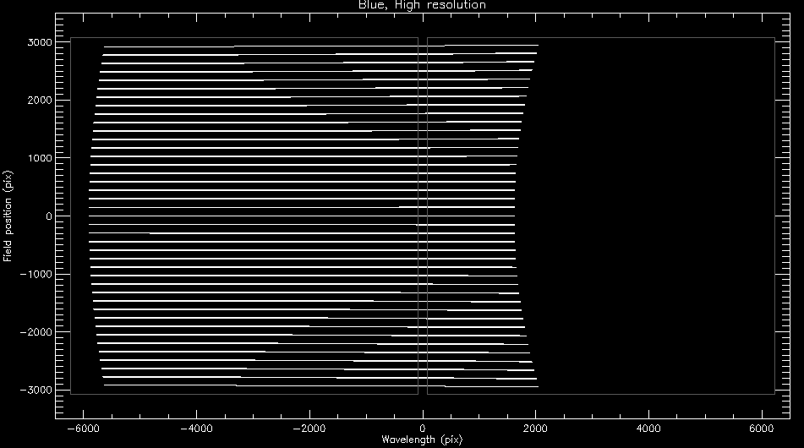804x448 pixels.
Task: Select the "Field position (pix)" y-axis label
Action: click(x=8, y=216)
